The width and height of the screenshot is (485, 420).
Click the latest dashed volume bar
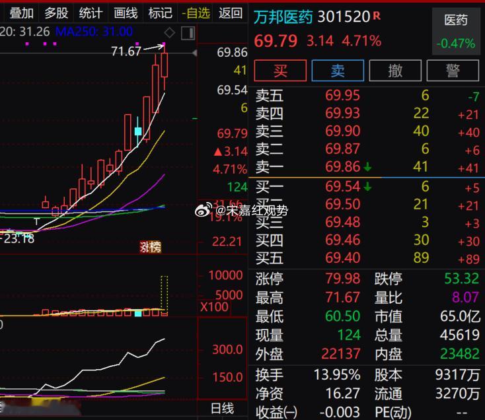(x=165, y=296)
